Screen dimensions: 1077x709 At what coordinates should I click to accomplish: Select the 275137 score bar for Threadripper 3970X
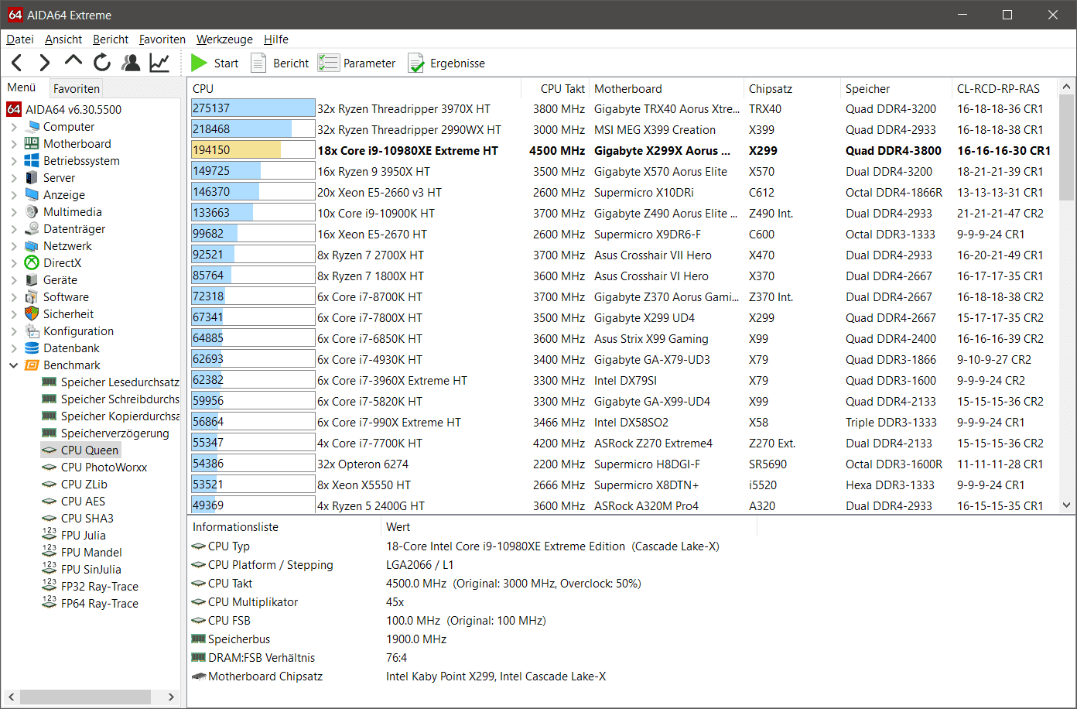pos(253,109)
